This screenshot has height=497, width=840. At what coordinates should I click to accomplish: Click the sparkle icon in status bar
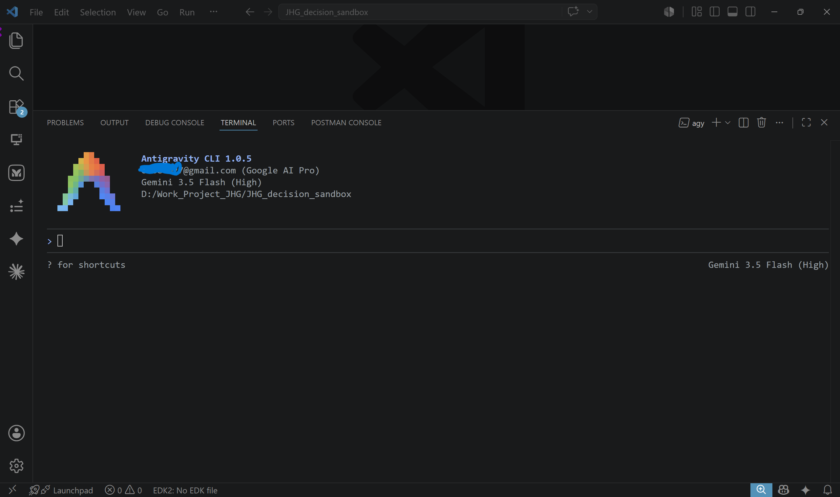coord(805,490)
